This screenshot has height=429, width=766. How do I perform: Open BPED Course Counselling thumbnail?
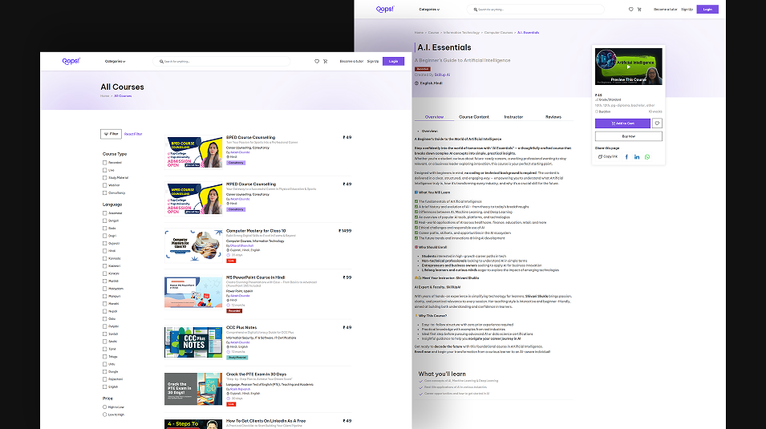point(193,152)
